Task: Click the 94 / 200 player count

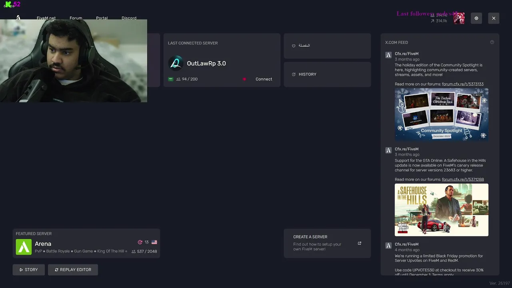Action: tap(190, 79)
